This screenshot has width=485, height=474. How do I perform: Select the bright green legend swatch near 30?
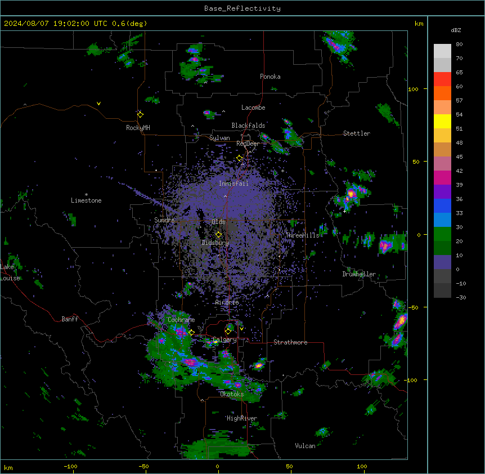442,234
